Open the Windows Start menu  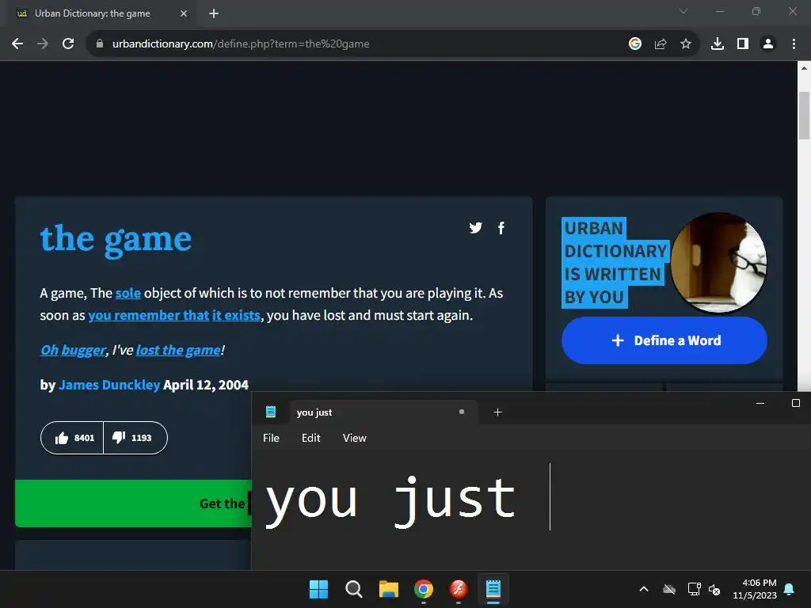pyautogui.click(x=318, y=589)
